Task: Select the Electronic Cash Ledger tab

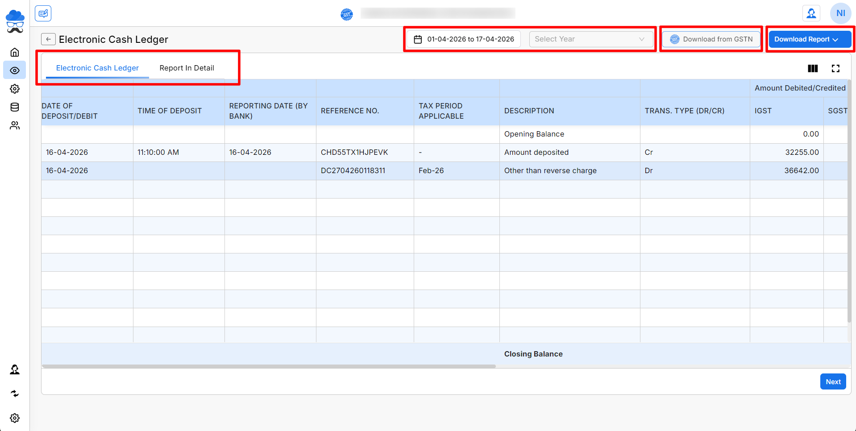Action: [x=97, y=68]
